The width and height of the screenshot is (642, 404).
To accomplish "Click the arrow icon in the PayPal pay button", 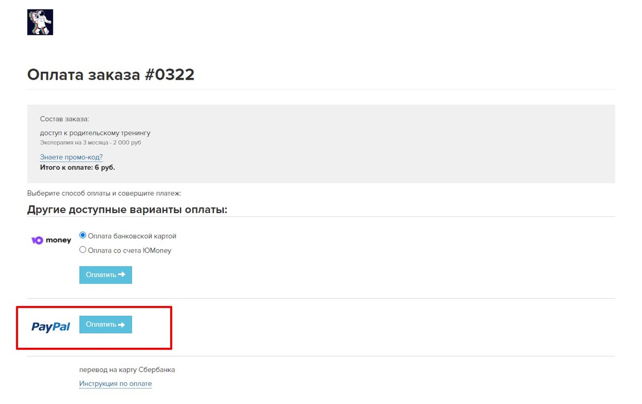I will [121, 324].
